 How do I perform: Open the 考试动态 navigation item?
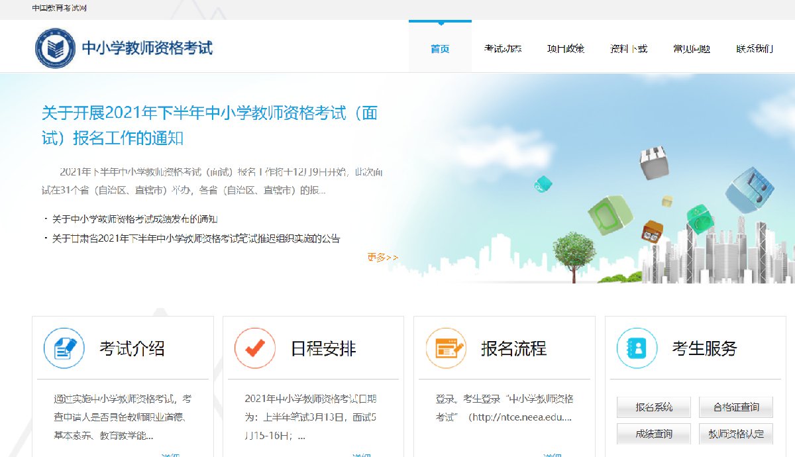(503, 48)
